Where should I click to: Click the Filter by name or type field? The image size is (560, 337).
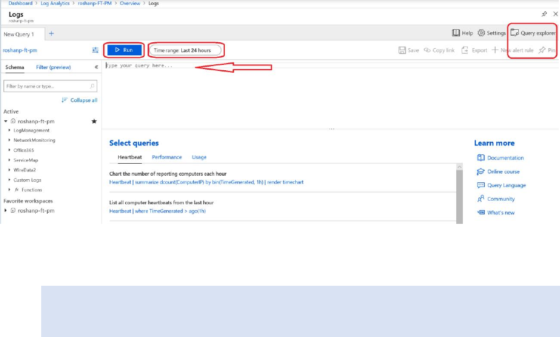coord(50,86)
